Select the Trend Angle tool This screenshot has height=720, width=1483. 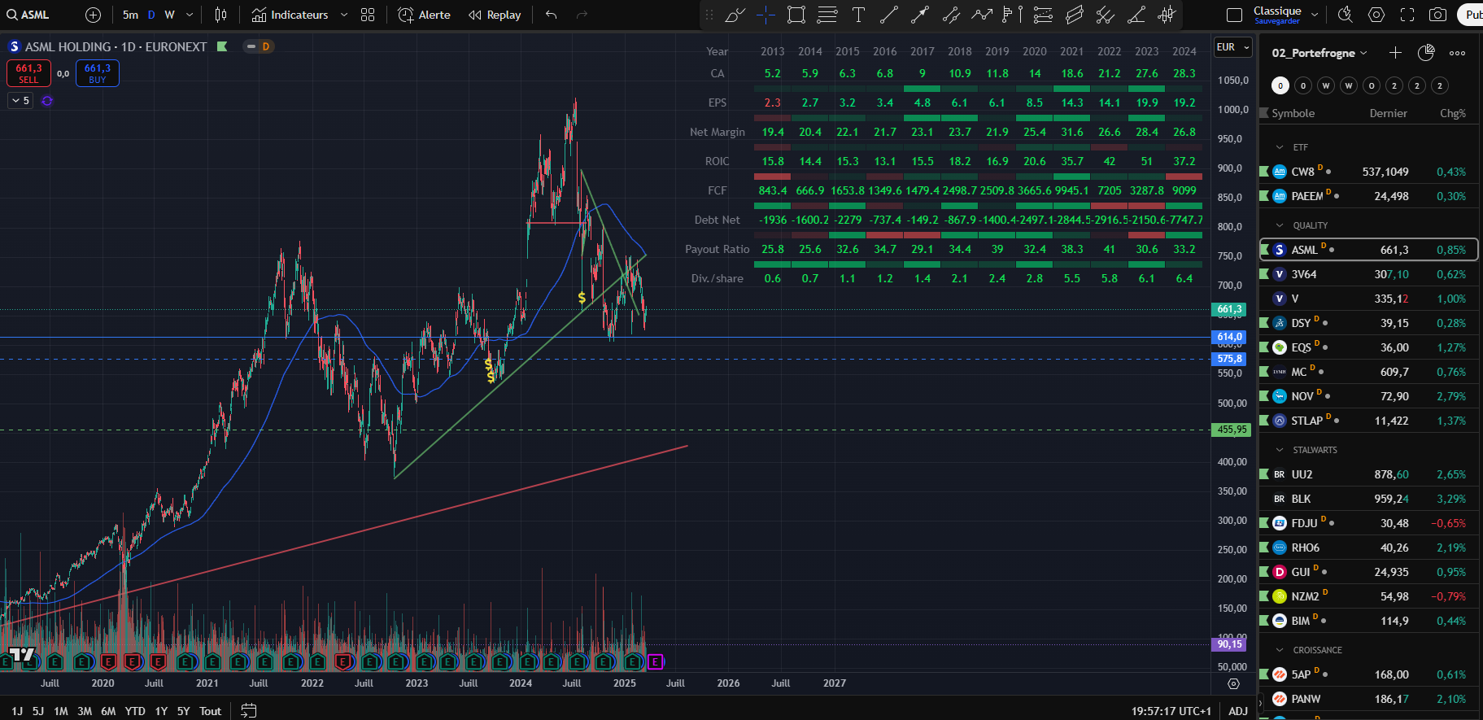coord(1136,15)
